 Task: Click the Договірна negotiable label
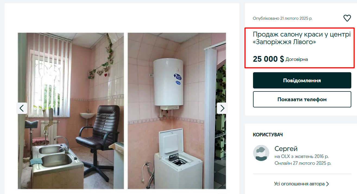[x=297, y=59]
